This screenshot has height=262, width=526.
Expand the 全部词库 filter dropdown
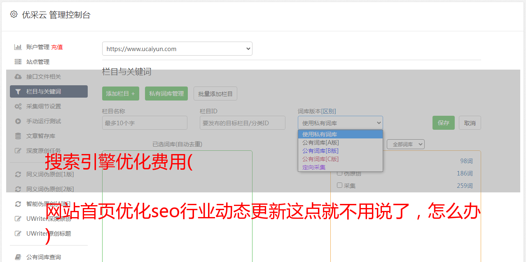click(406, 144)
